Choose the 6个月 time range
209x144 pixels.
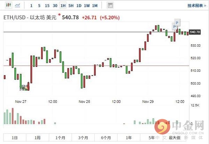coord(106,137)
